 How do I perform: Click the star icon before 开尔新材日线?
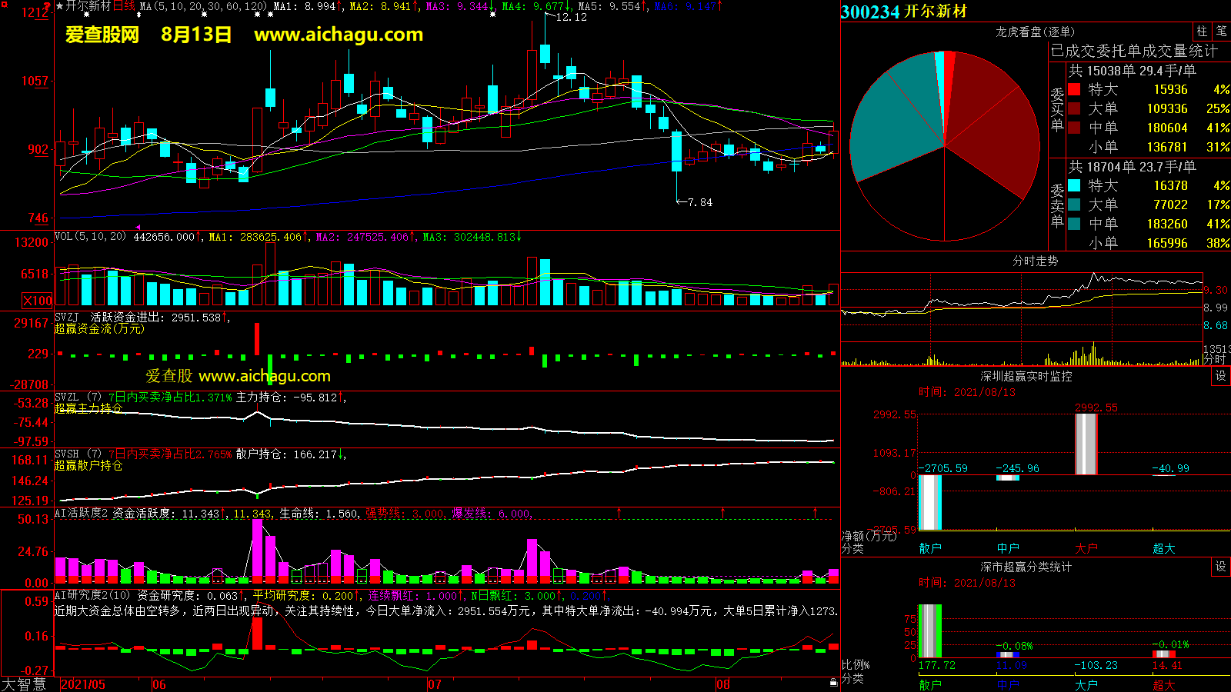(59, 6)
